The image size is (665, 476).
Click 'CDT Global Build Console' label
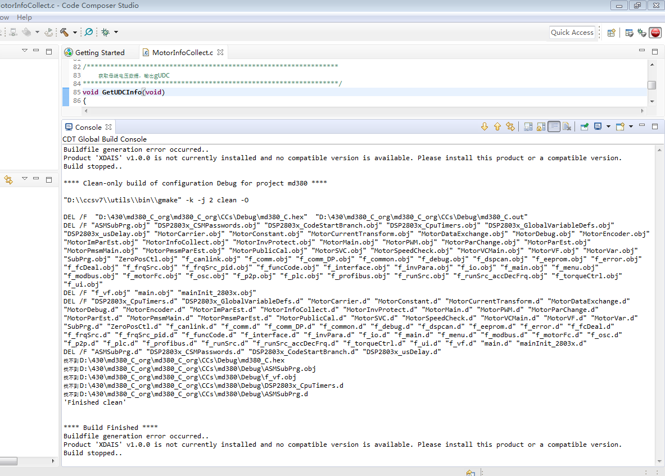point(105,139)
